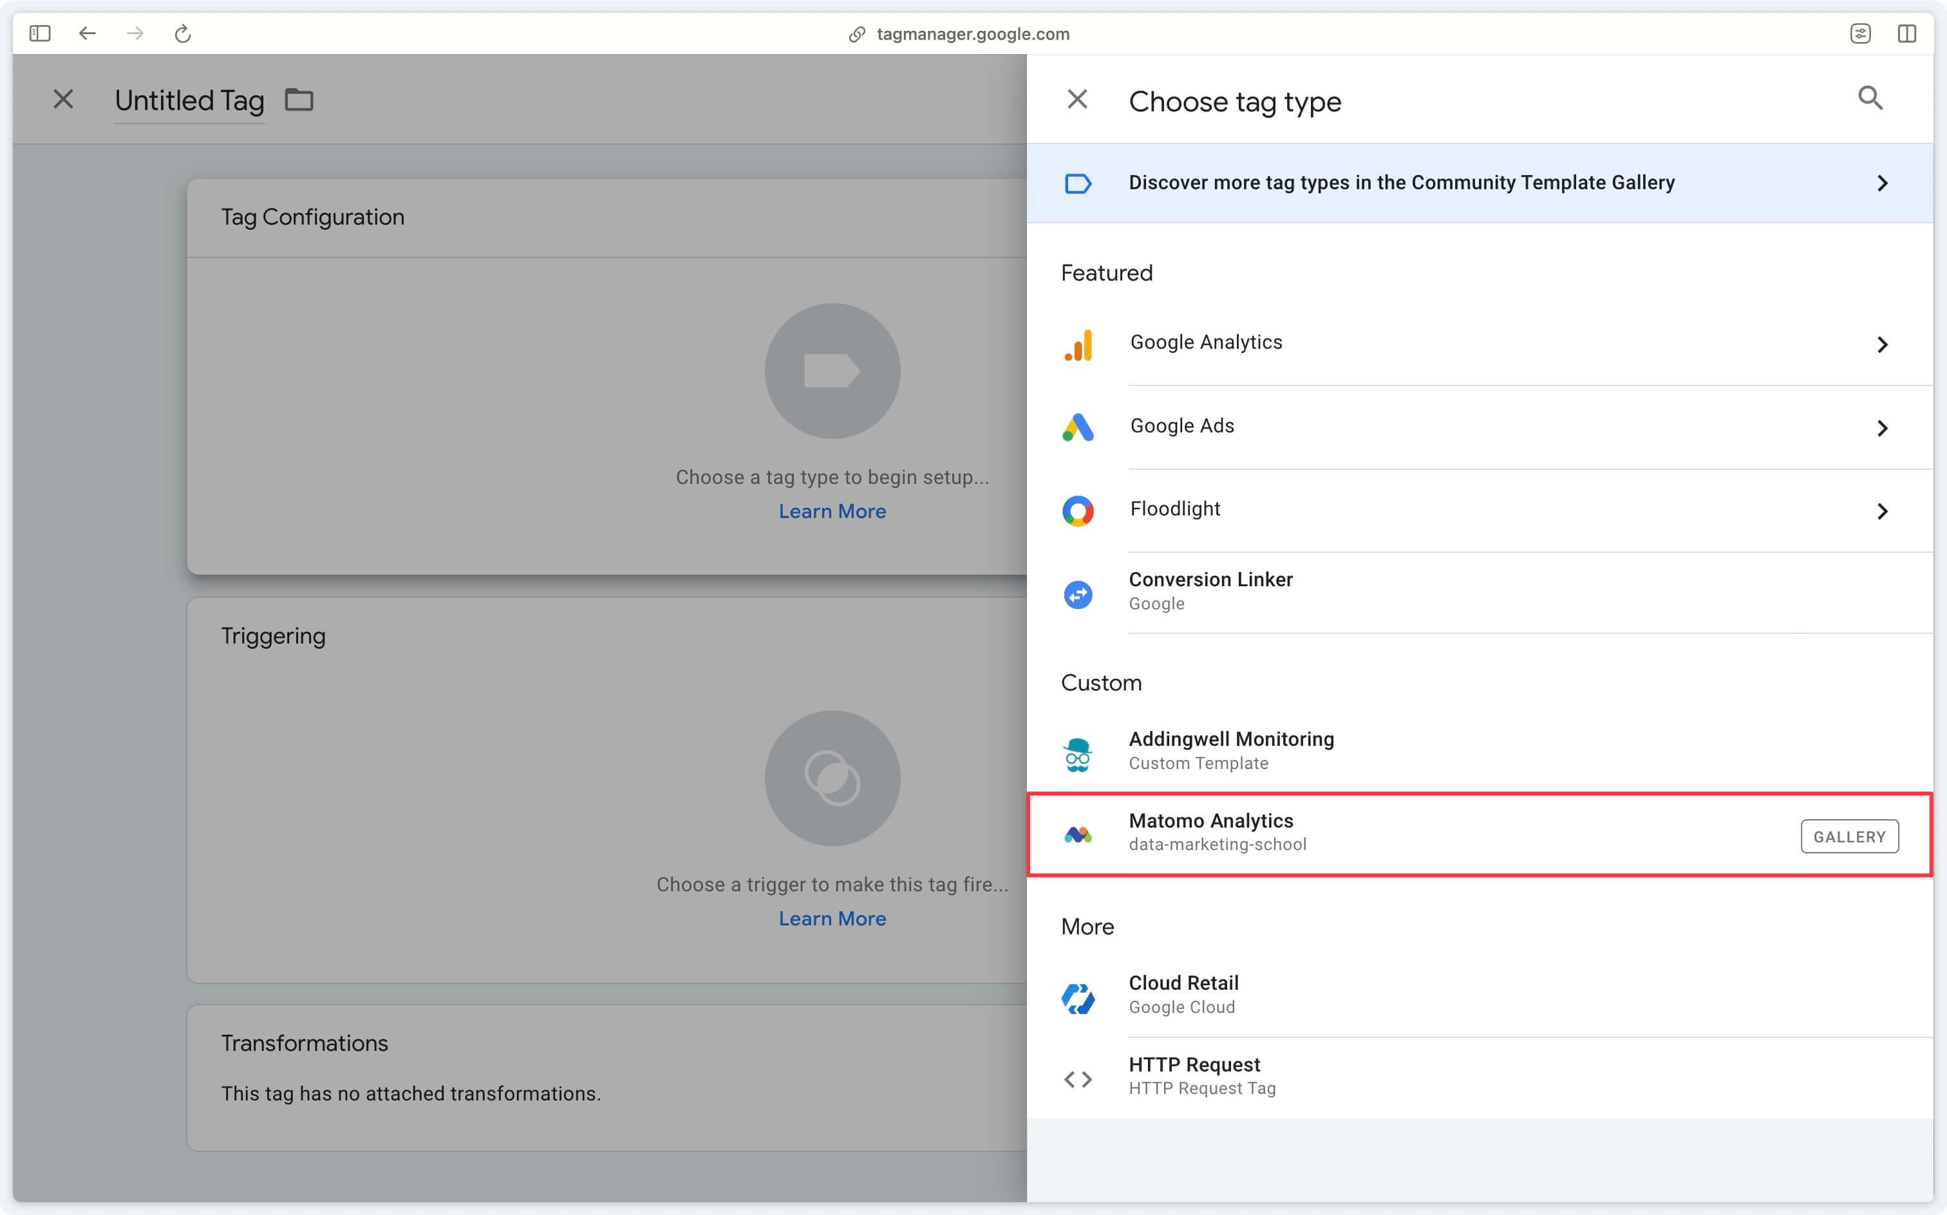Image resolution: width=1947 pixels, height=1215 pixels.
Task: Click the Community Template Gallery tag icon
Action: click(1078, 183)
